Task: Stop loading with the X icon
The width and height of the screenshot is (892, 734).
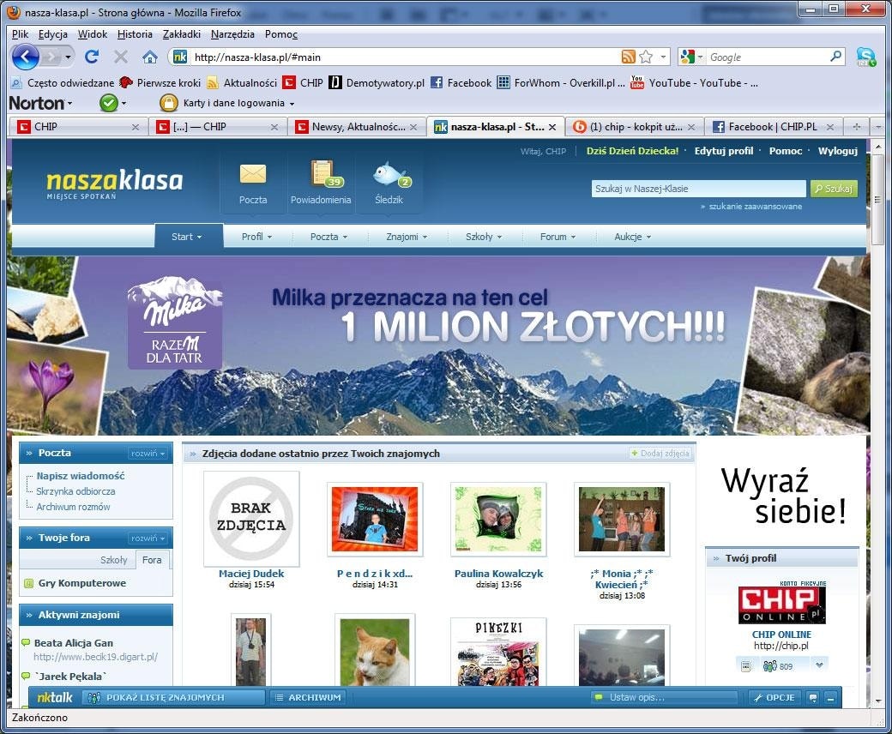Action: coord(120,57)
